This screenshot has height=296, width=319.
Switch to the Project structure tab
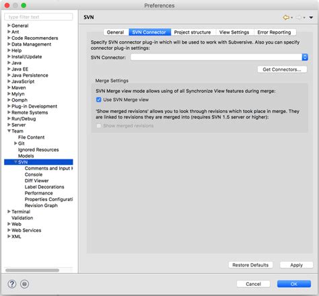click(192, 32)
